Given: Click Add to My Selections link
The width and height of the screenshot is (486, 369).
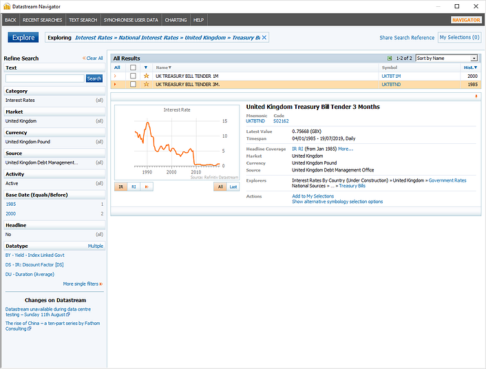Looking at the screenshot, I should [x=313, y=196].
